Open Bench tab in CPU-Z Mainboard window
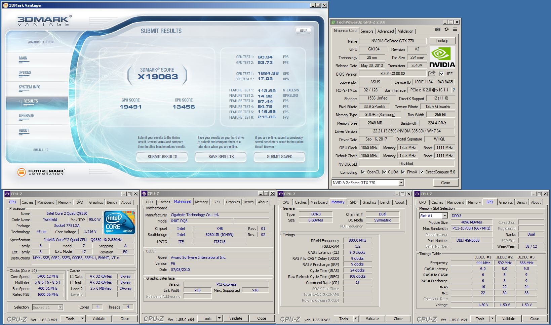Viewport: 551px width, 325px height. click(249, 202)
